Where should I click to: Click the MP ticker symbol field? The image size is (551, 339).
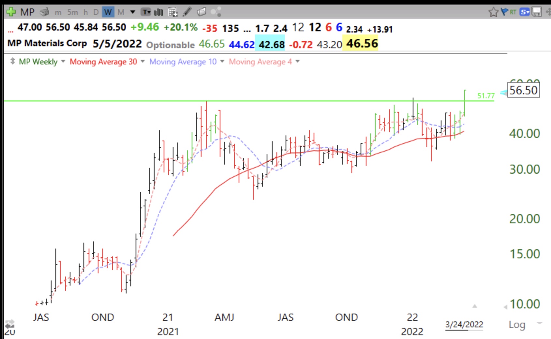click(27, 12)
